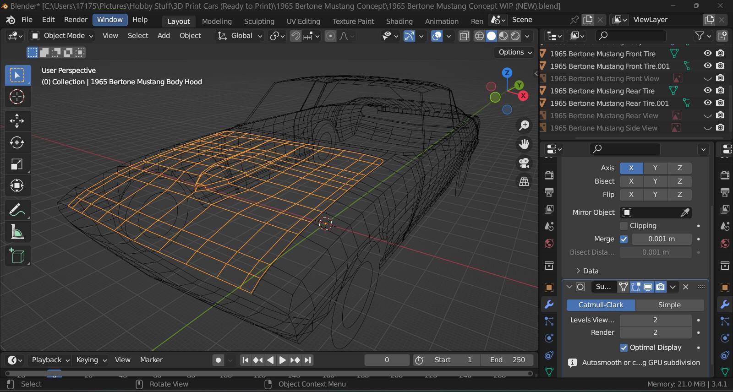Pick the Scale tool
This screenshot has width=733, height=392.
click(17, 164)
